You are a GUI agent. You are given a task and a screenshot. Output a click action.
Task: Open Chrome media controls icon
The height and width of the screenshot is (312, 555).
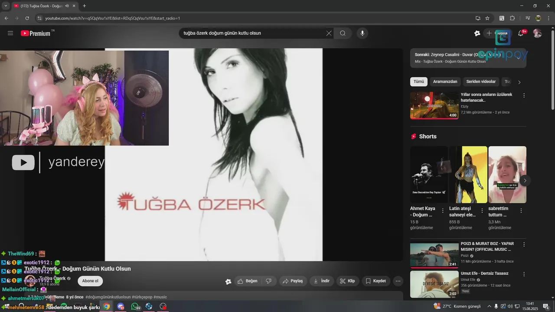[x=528, y=18]
